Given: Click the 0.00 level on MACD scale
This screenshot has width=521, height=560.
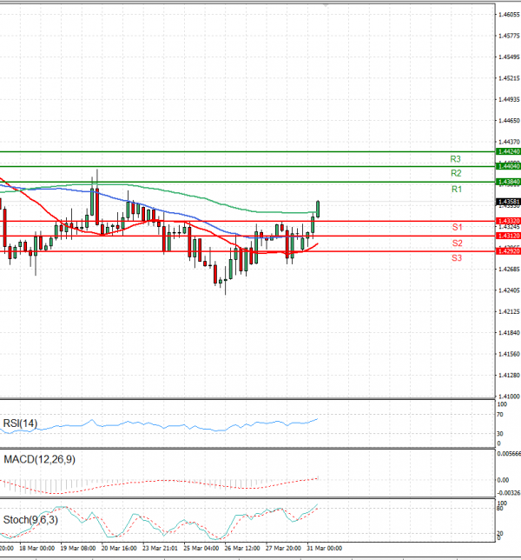Looking at the screenshot, I should [503, 480].
